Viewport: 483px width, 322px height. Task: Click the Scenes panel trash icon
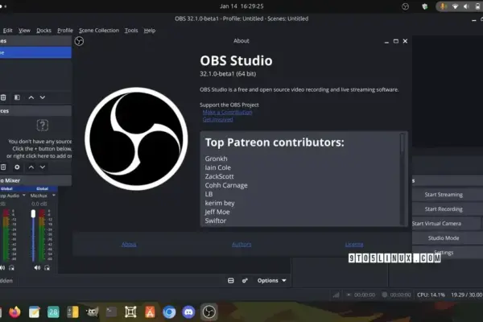tap(3, 97)
